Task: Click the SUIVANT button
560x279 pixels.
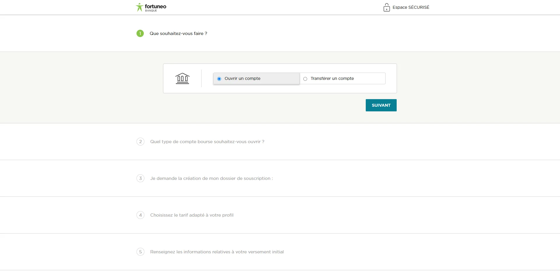Action: point(381,105)
